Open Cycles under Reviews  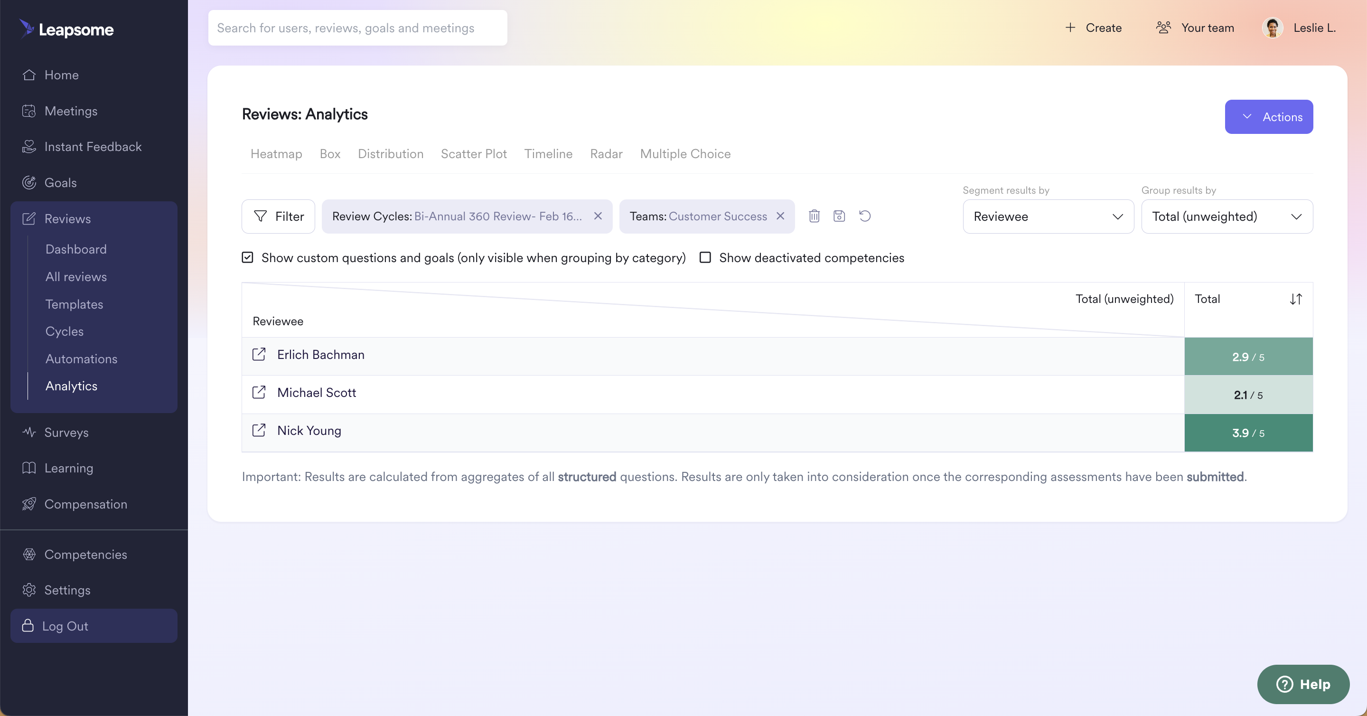(x=64, y=331)
